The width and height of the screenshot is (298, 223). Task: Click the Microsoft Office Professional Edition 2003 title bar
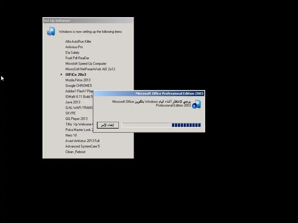(149, 93)
